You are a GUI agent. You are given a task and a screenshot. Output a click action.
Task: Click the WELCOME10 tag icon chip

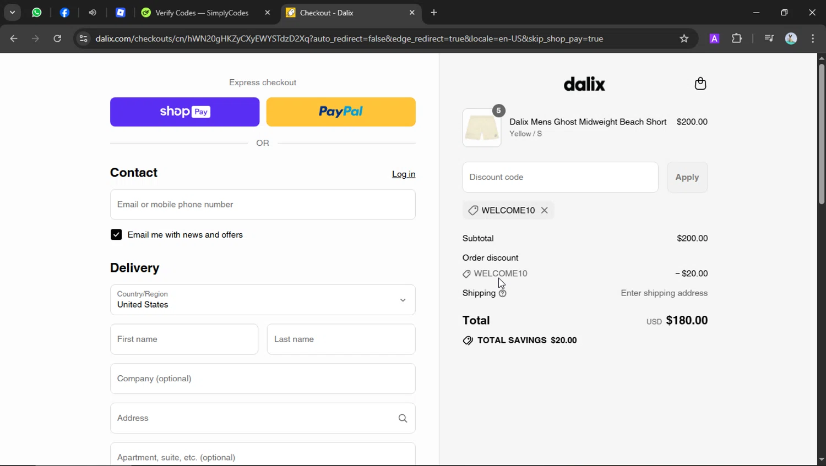point(473,210)
